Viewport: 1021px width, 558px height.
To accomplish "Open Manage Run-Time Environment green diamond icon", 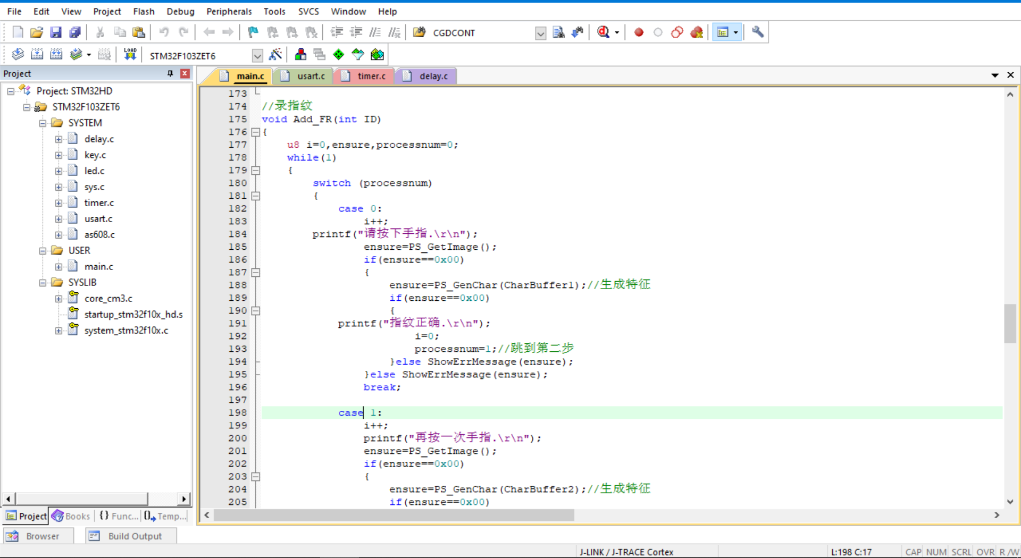I will coord(339,54).
